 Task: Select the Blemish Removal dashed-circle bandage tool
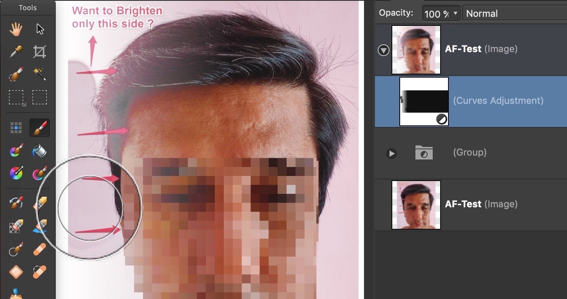pyautogui.click(x=40, y=272)
